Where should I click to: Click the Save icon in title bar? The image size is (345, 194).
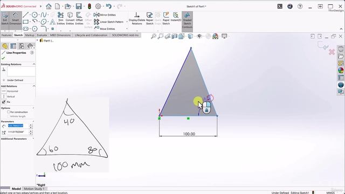coord(79,6)
